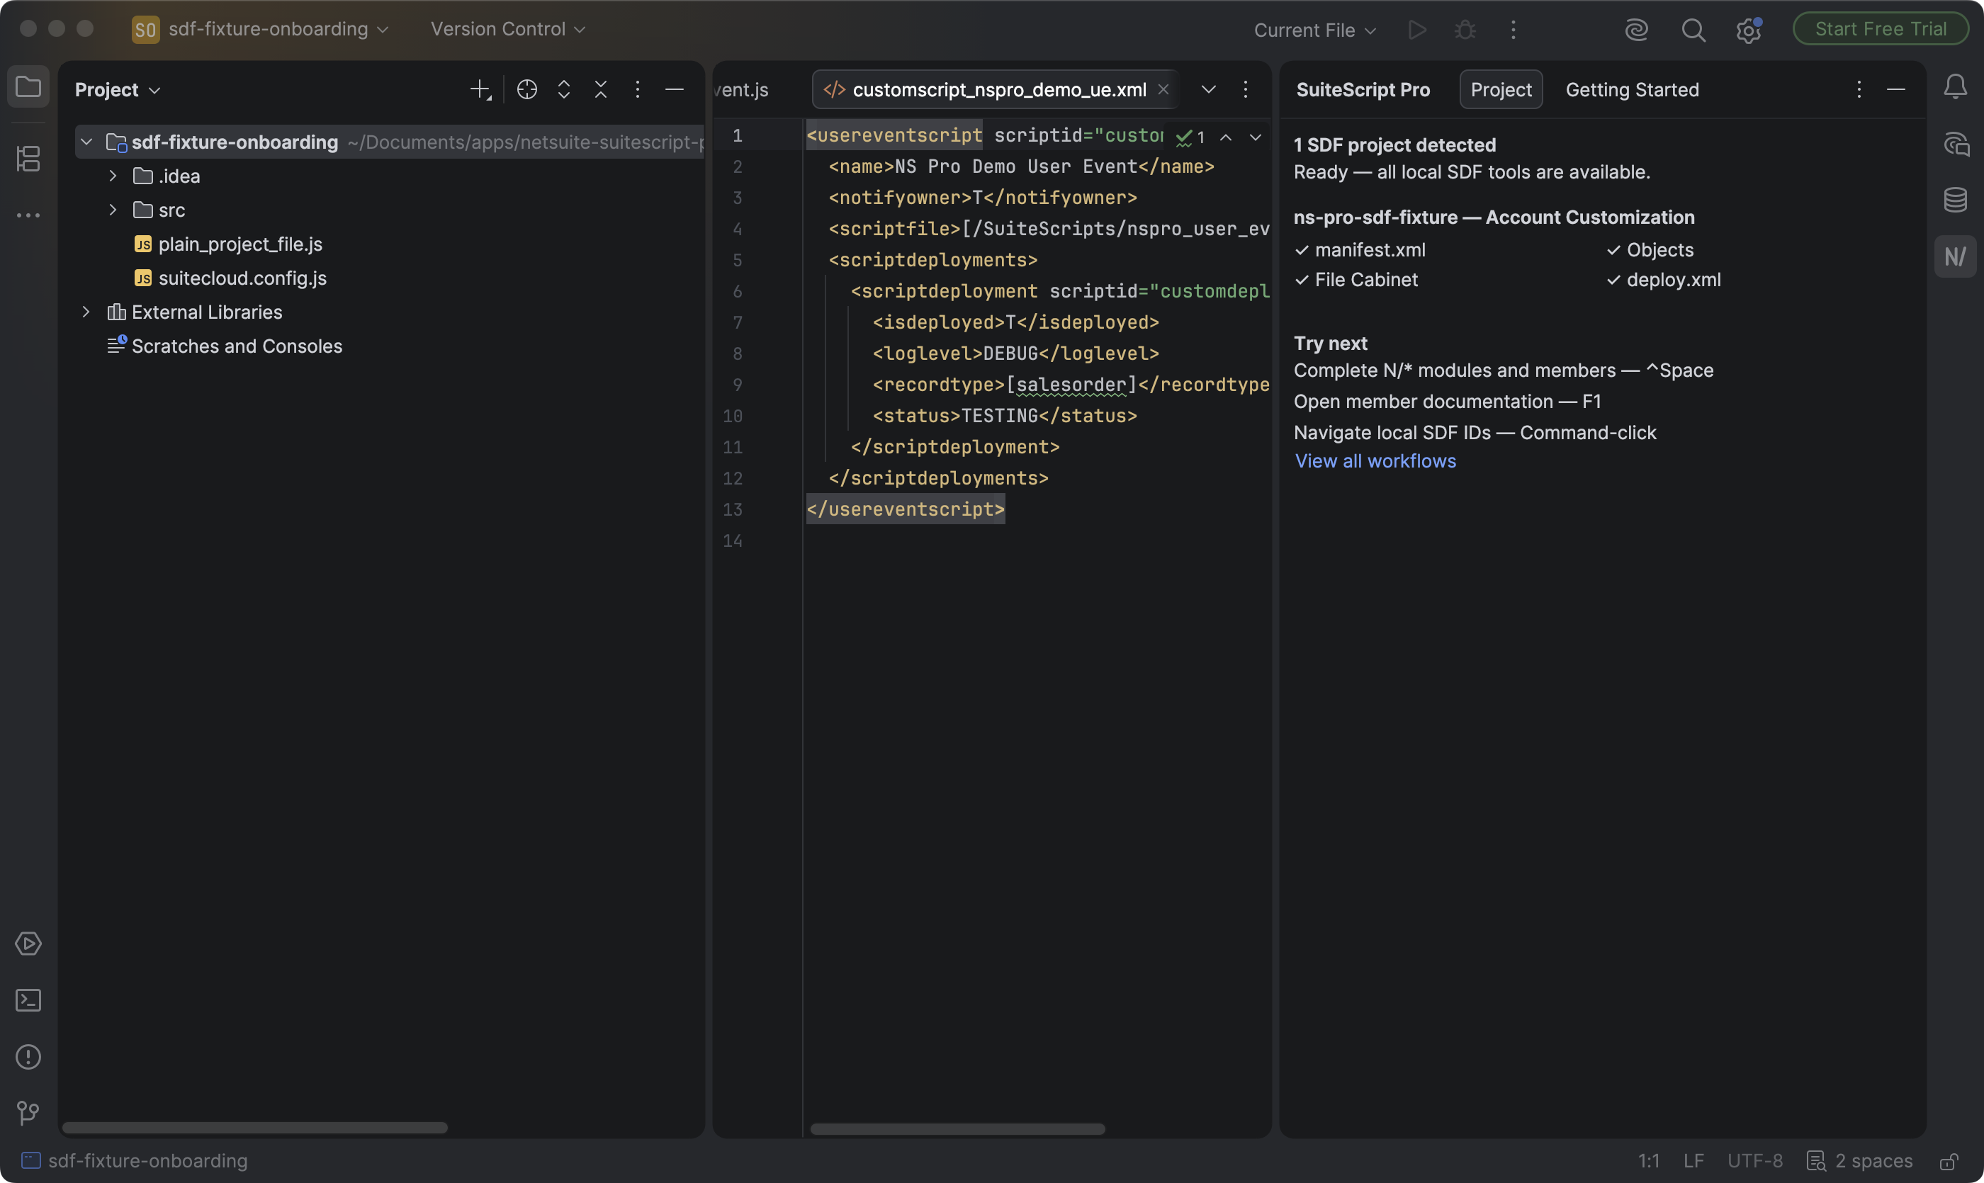Switch to the Getting Started tab
The image size is (1984, 1183).
1633,89
